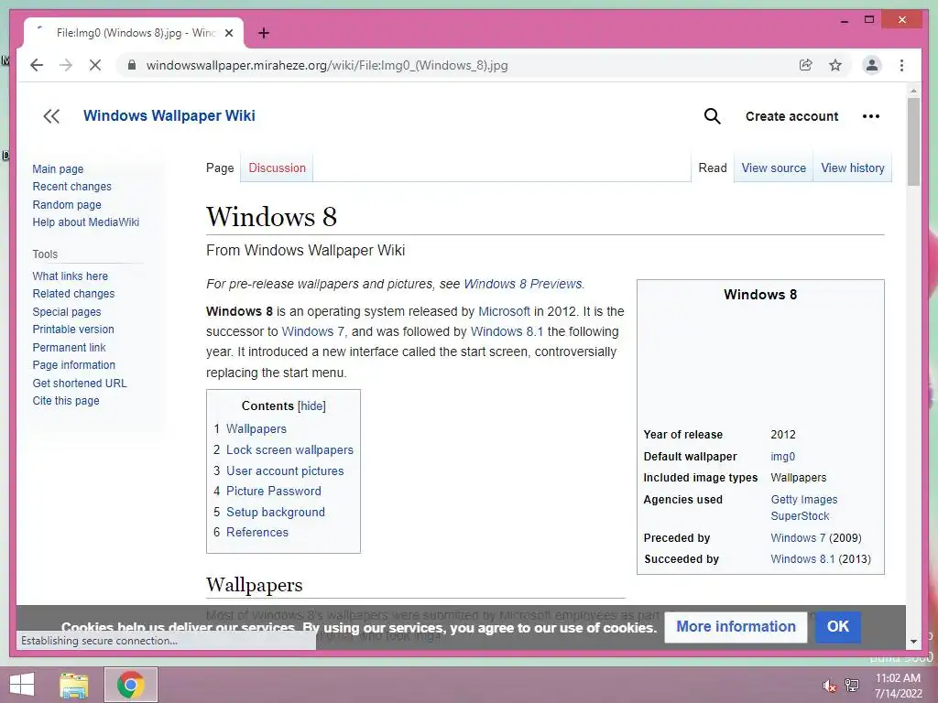The height and width of the screenshot is (703, 938).
Task: Open the Windows Start button
Action: tap(22, 685)
